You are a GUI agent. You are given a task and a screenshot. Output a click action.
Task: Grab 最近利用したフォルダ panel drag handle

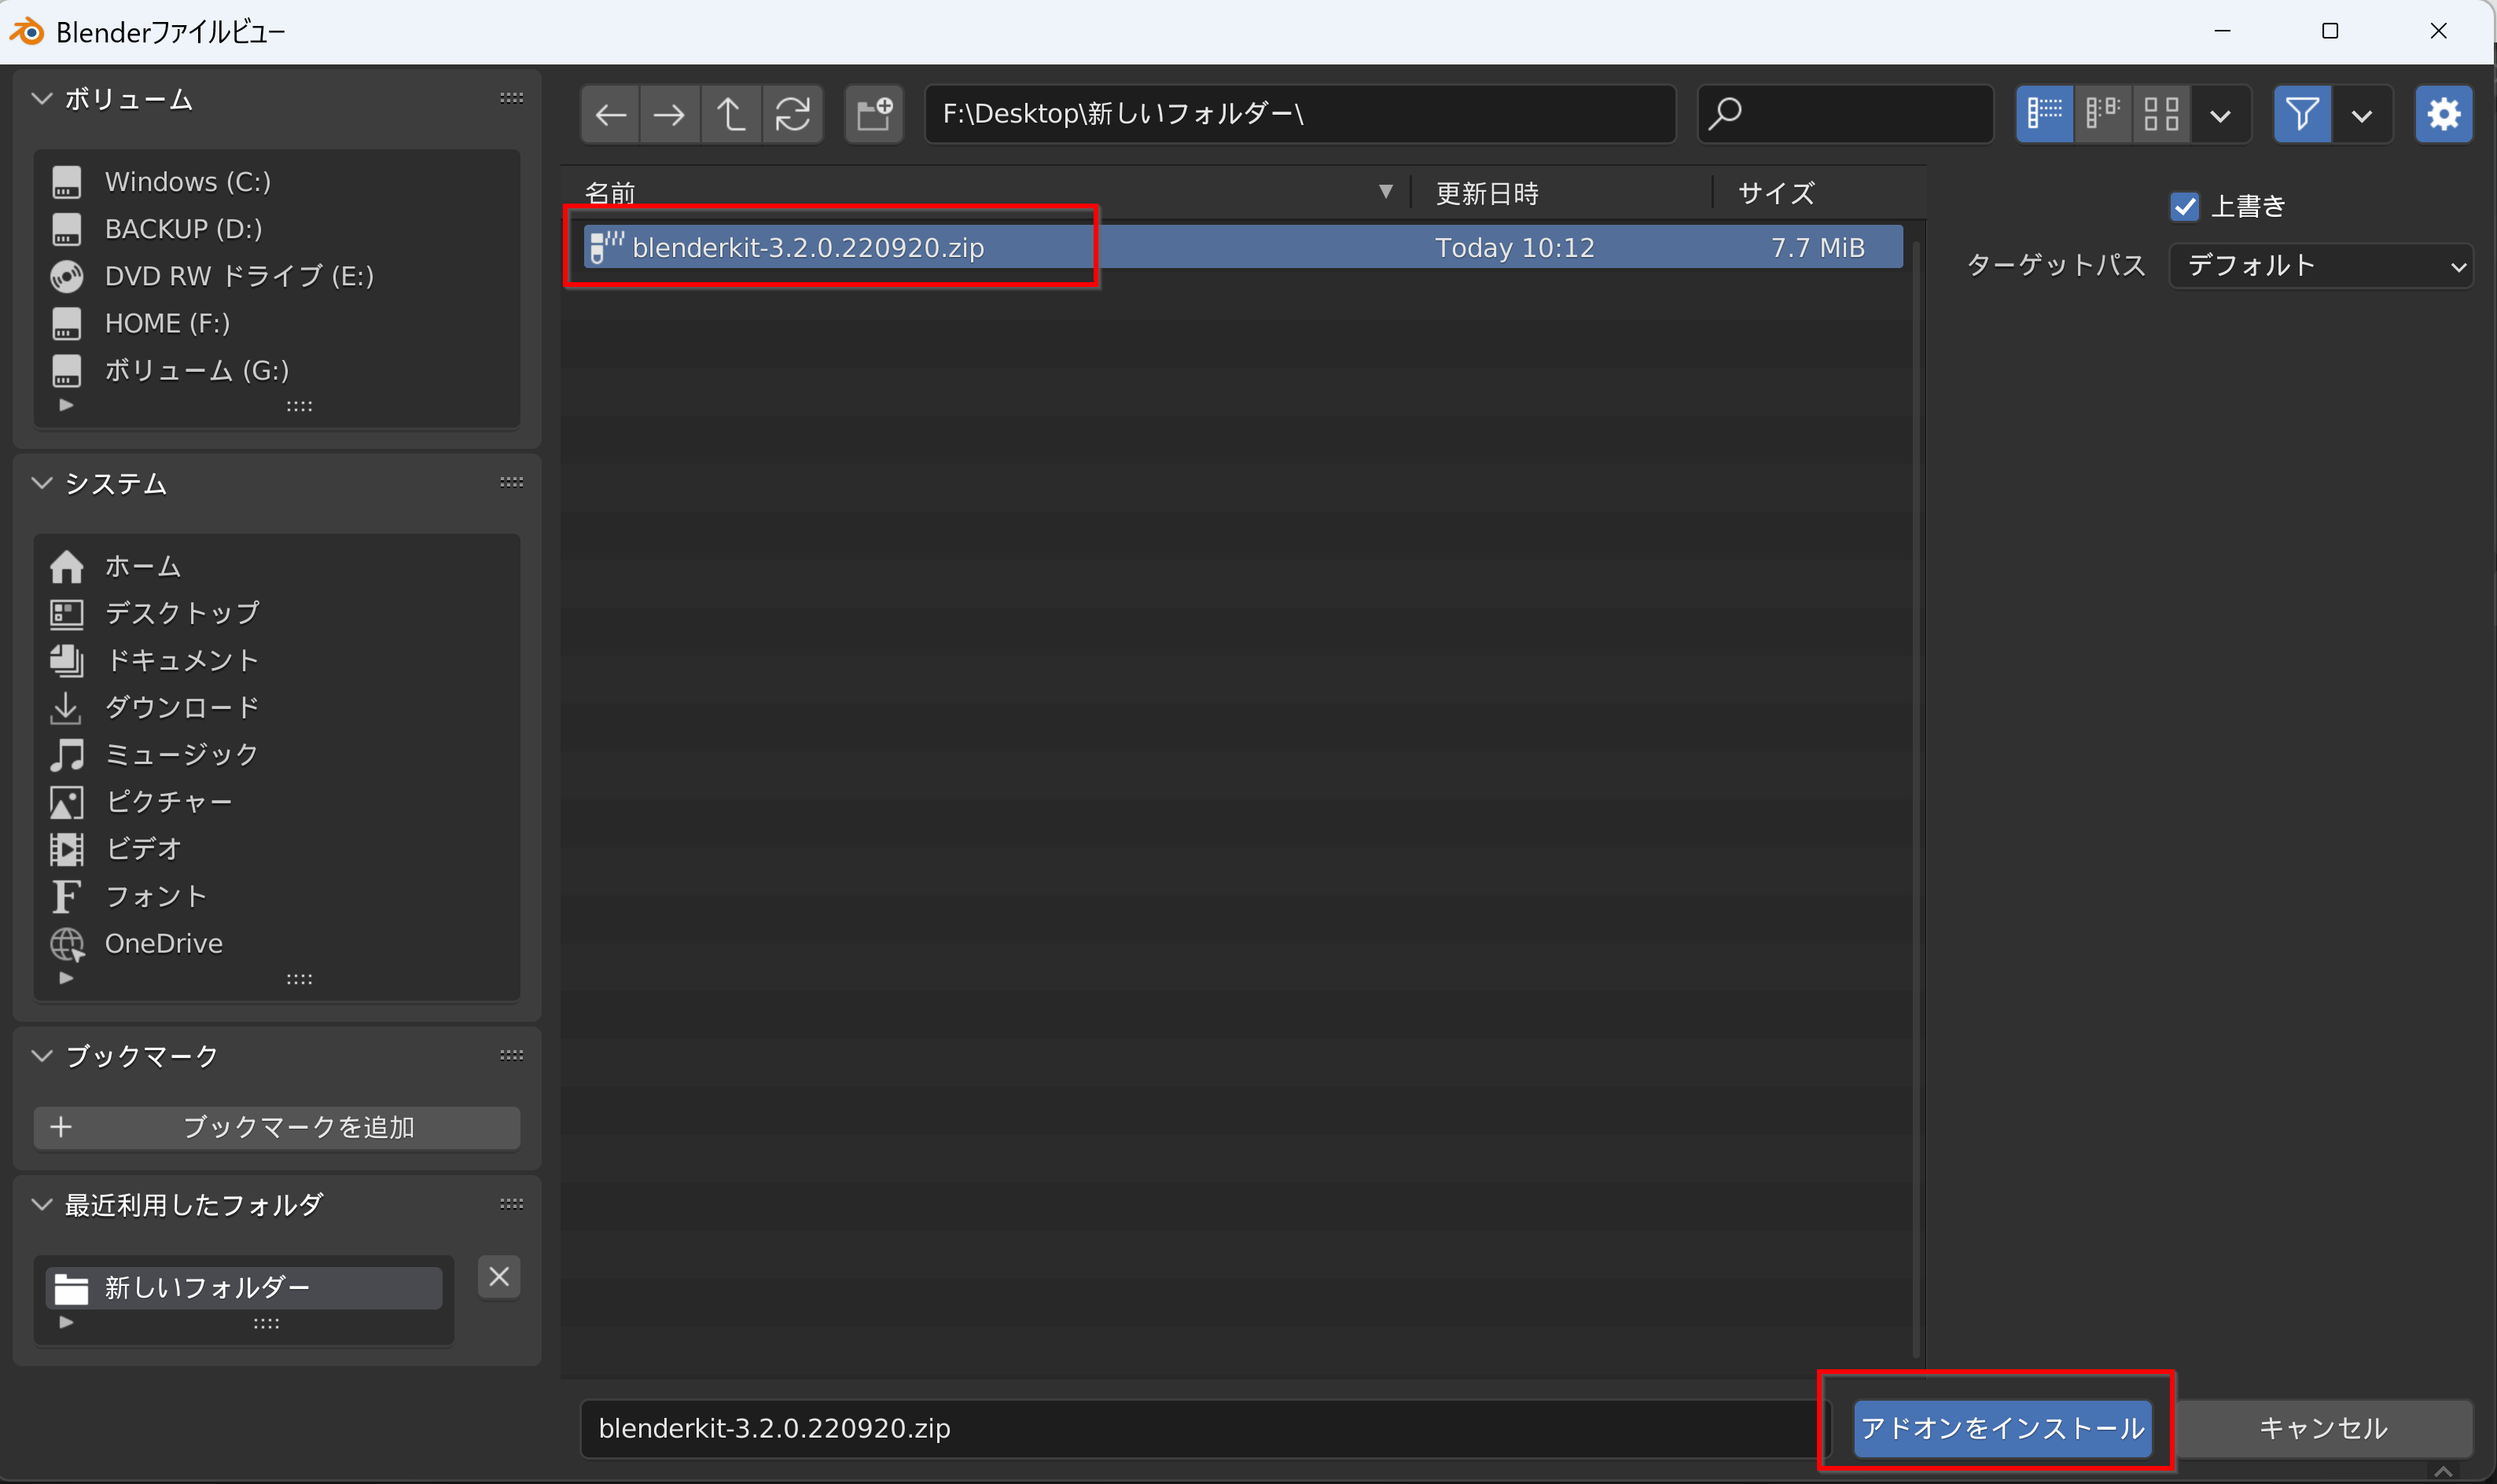pos(511,1204)
